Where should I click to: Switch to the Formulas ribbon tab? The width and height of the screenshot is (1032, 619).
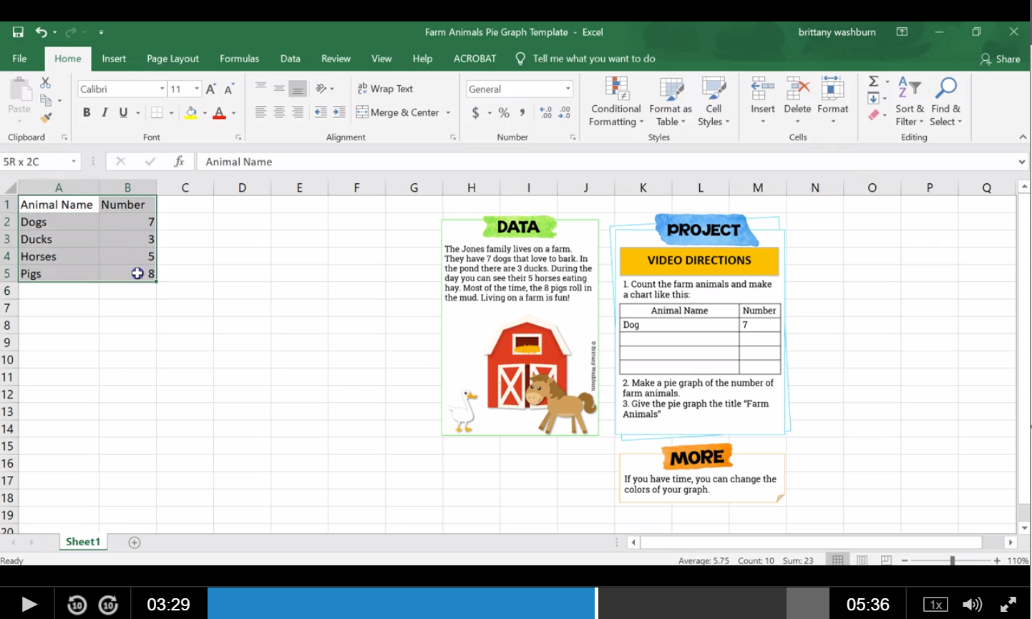coord(239,59)
